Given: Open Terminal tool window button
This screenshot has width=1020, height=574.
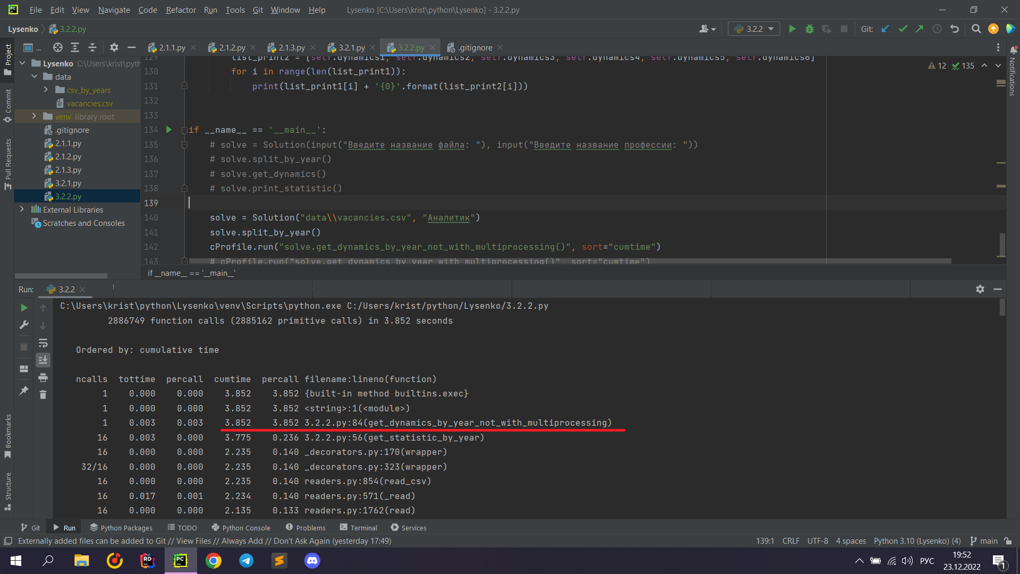Looking at the screenshot, I should [359, 527].
